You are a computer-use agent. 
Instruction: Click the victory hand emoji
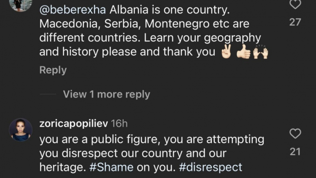pos(227,53)
